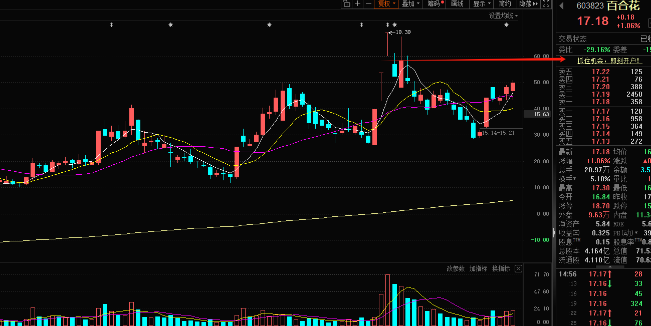
Task: Select 卖一 ask row at 17.18
Action: (x=604, y=102)
